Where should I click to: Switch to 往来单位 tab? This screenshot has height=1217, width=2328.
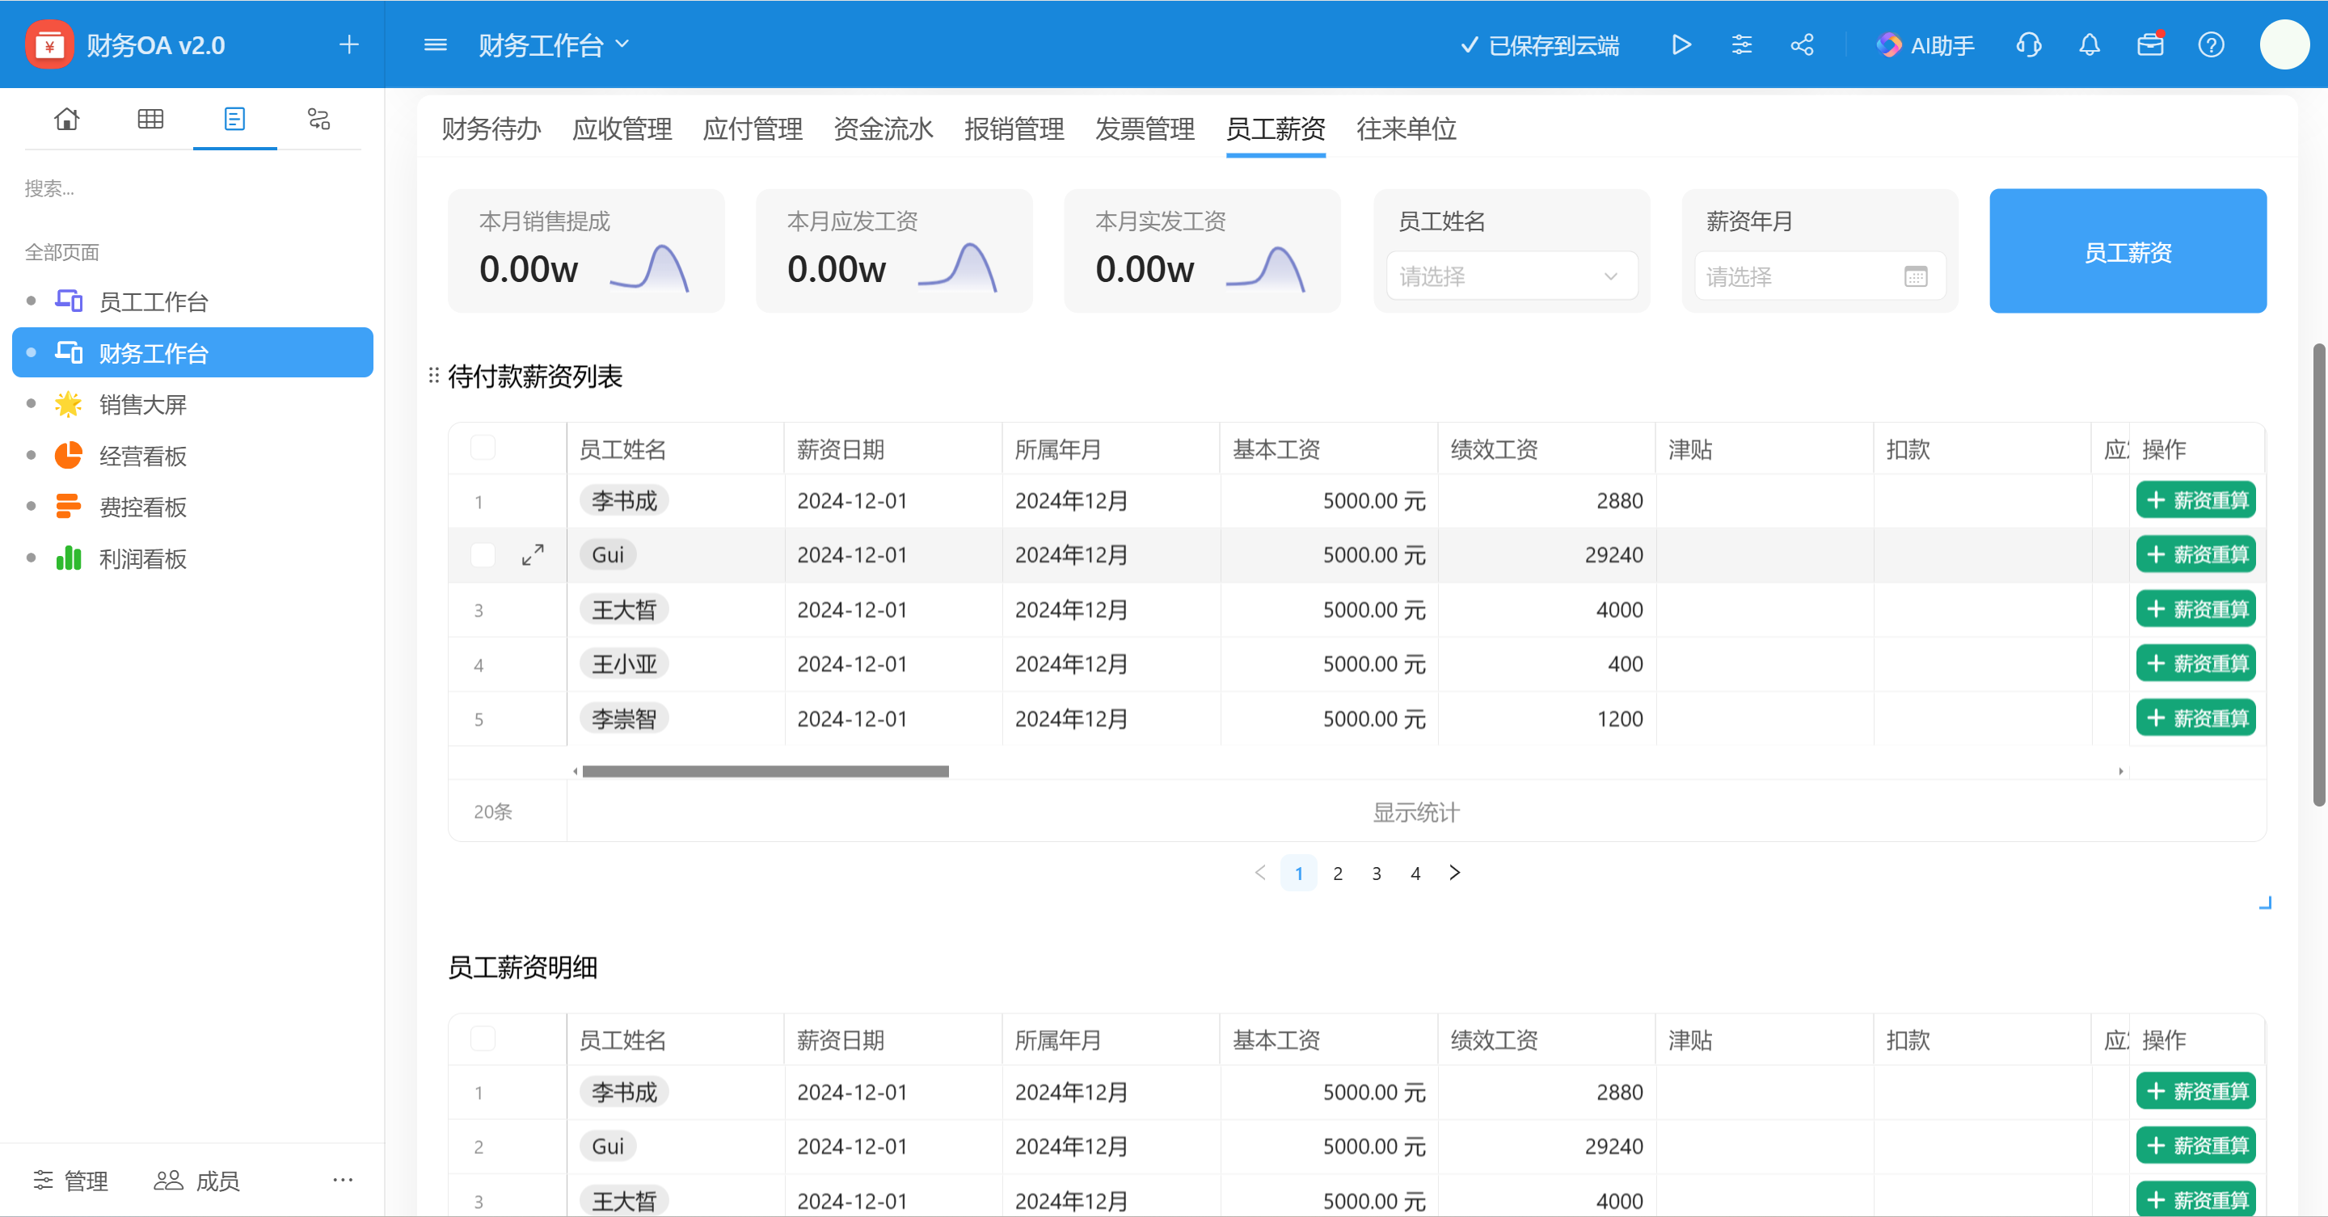(1406, 128)
